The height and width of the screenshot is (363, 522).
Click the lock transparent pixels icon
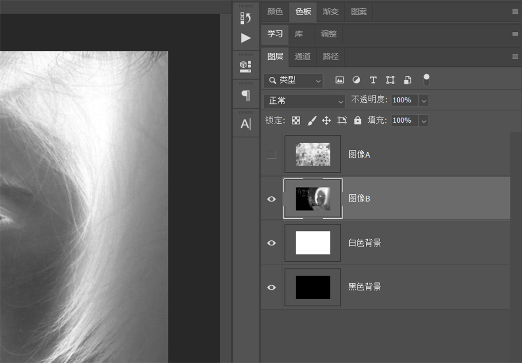(295, 120)
